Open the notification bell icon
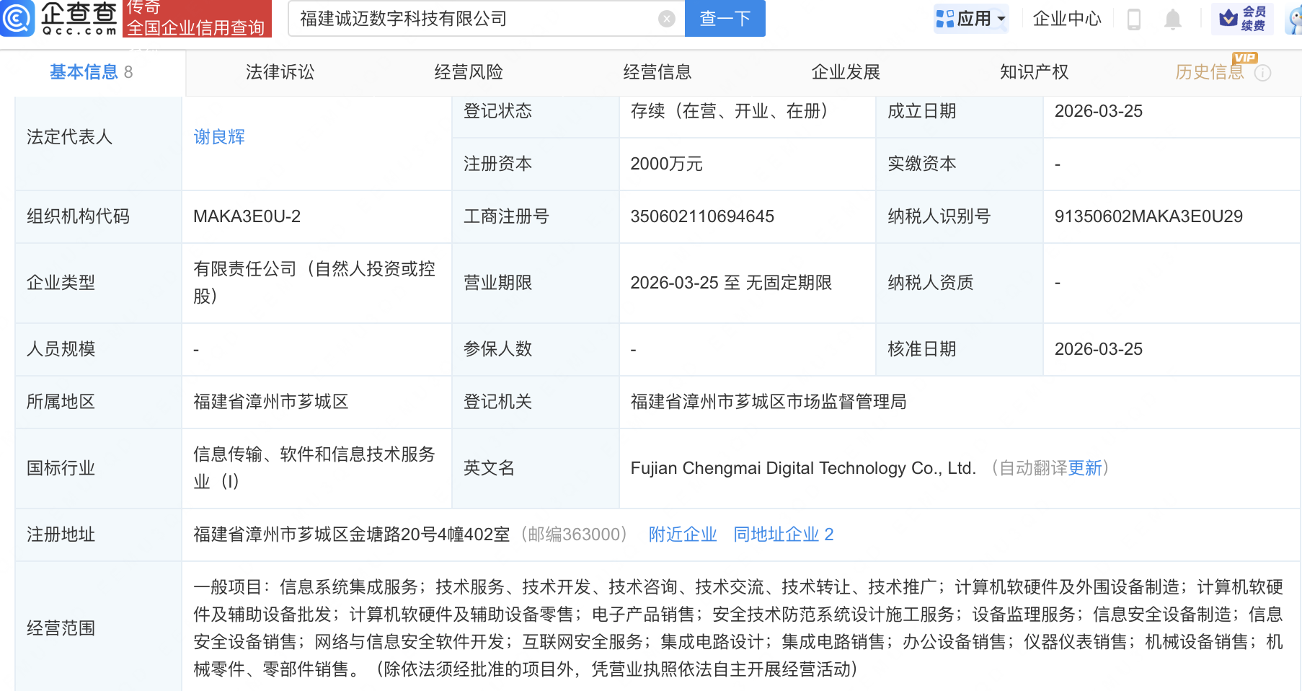Screen dimensions: 1302x691 (x=1173, y=19)
